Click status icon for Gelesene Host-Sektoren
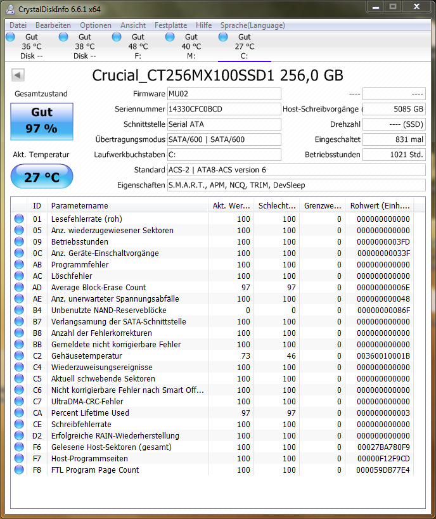 19,447
